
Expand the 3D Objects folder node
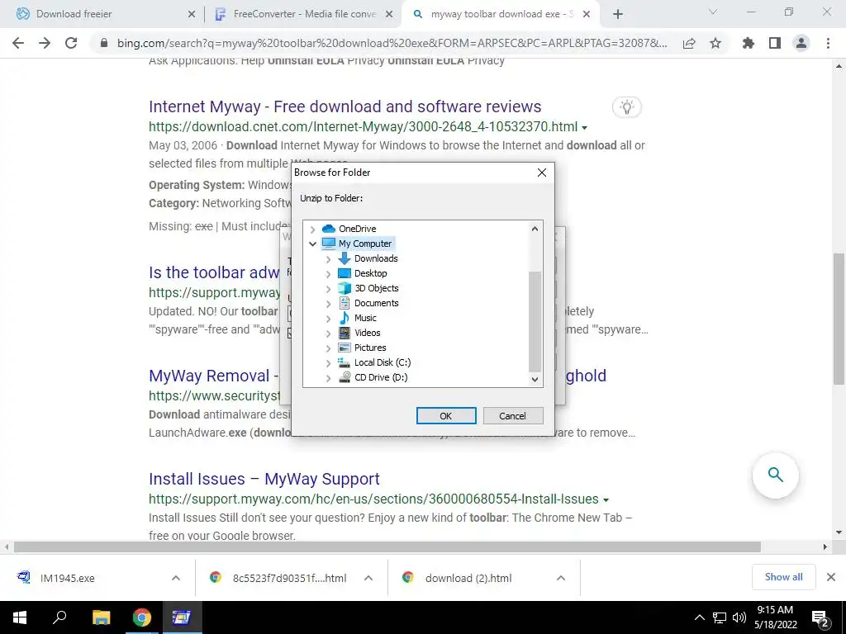point(328,288)
